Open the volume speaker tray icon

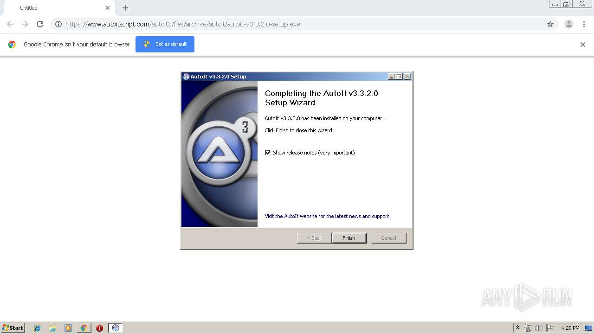pyautogui.click(x=539, y=328)
